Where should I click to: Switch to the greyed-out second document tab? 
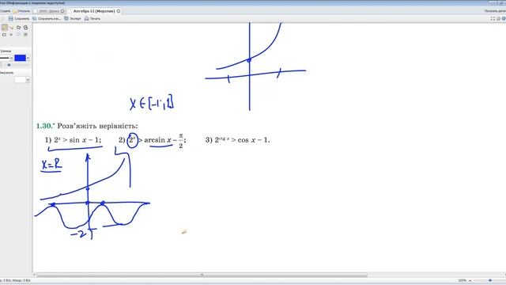pos(48,11)
